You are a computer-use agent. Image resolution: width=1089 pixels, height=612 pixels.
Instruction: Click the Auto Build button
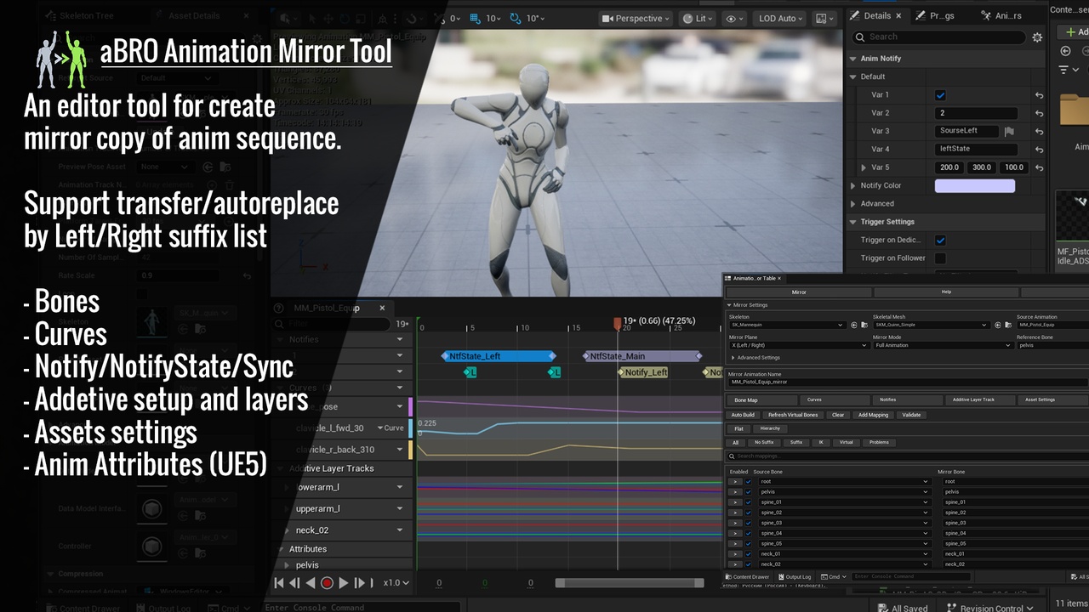pyautogui.click(x=743, y=415)
